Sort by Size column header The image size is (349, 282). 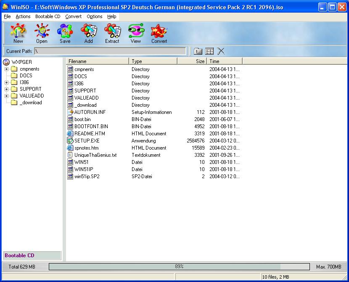click(192, 61)
